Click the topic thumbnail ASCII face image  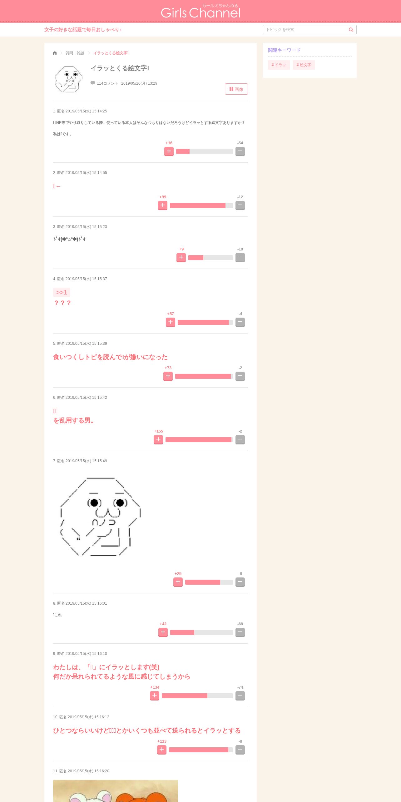(69, 79)
